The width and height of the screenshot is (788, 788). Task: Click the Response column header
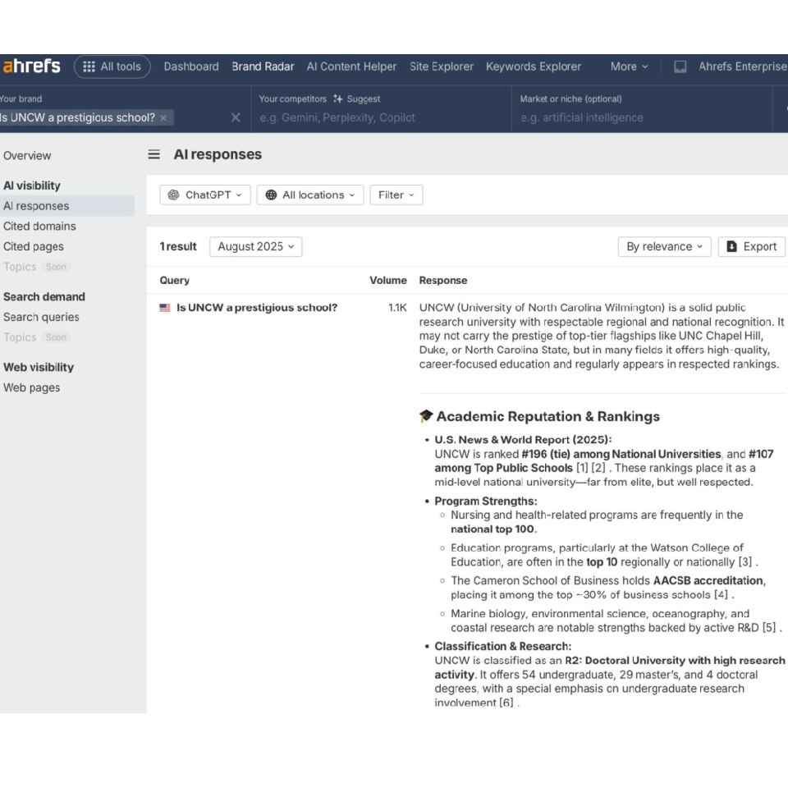(x=443, y=281)
